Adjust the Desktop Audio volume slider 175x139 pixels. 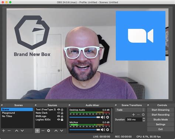85,117
